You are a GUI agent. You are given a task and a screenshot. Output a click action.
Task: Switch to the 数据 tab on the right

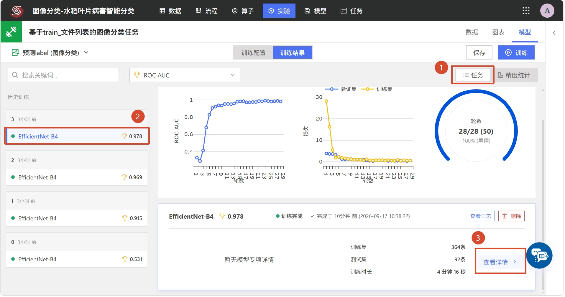click(472, 32)
